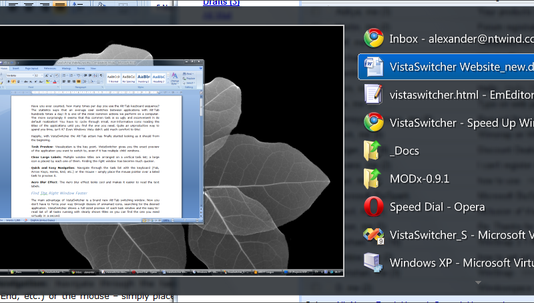Click Strikethrough icon in Word preview
This screenshot has height=303, width=534.
tap(26, 81)
